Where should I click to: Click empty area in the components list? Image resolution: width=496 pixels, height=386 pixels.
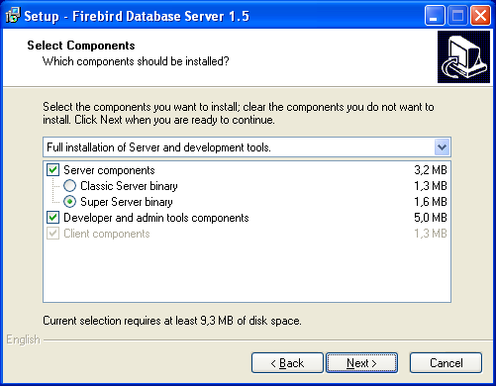tap(247, 270)
